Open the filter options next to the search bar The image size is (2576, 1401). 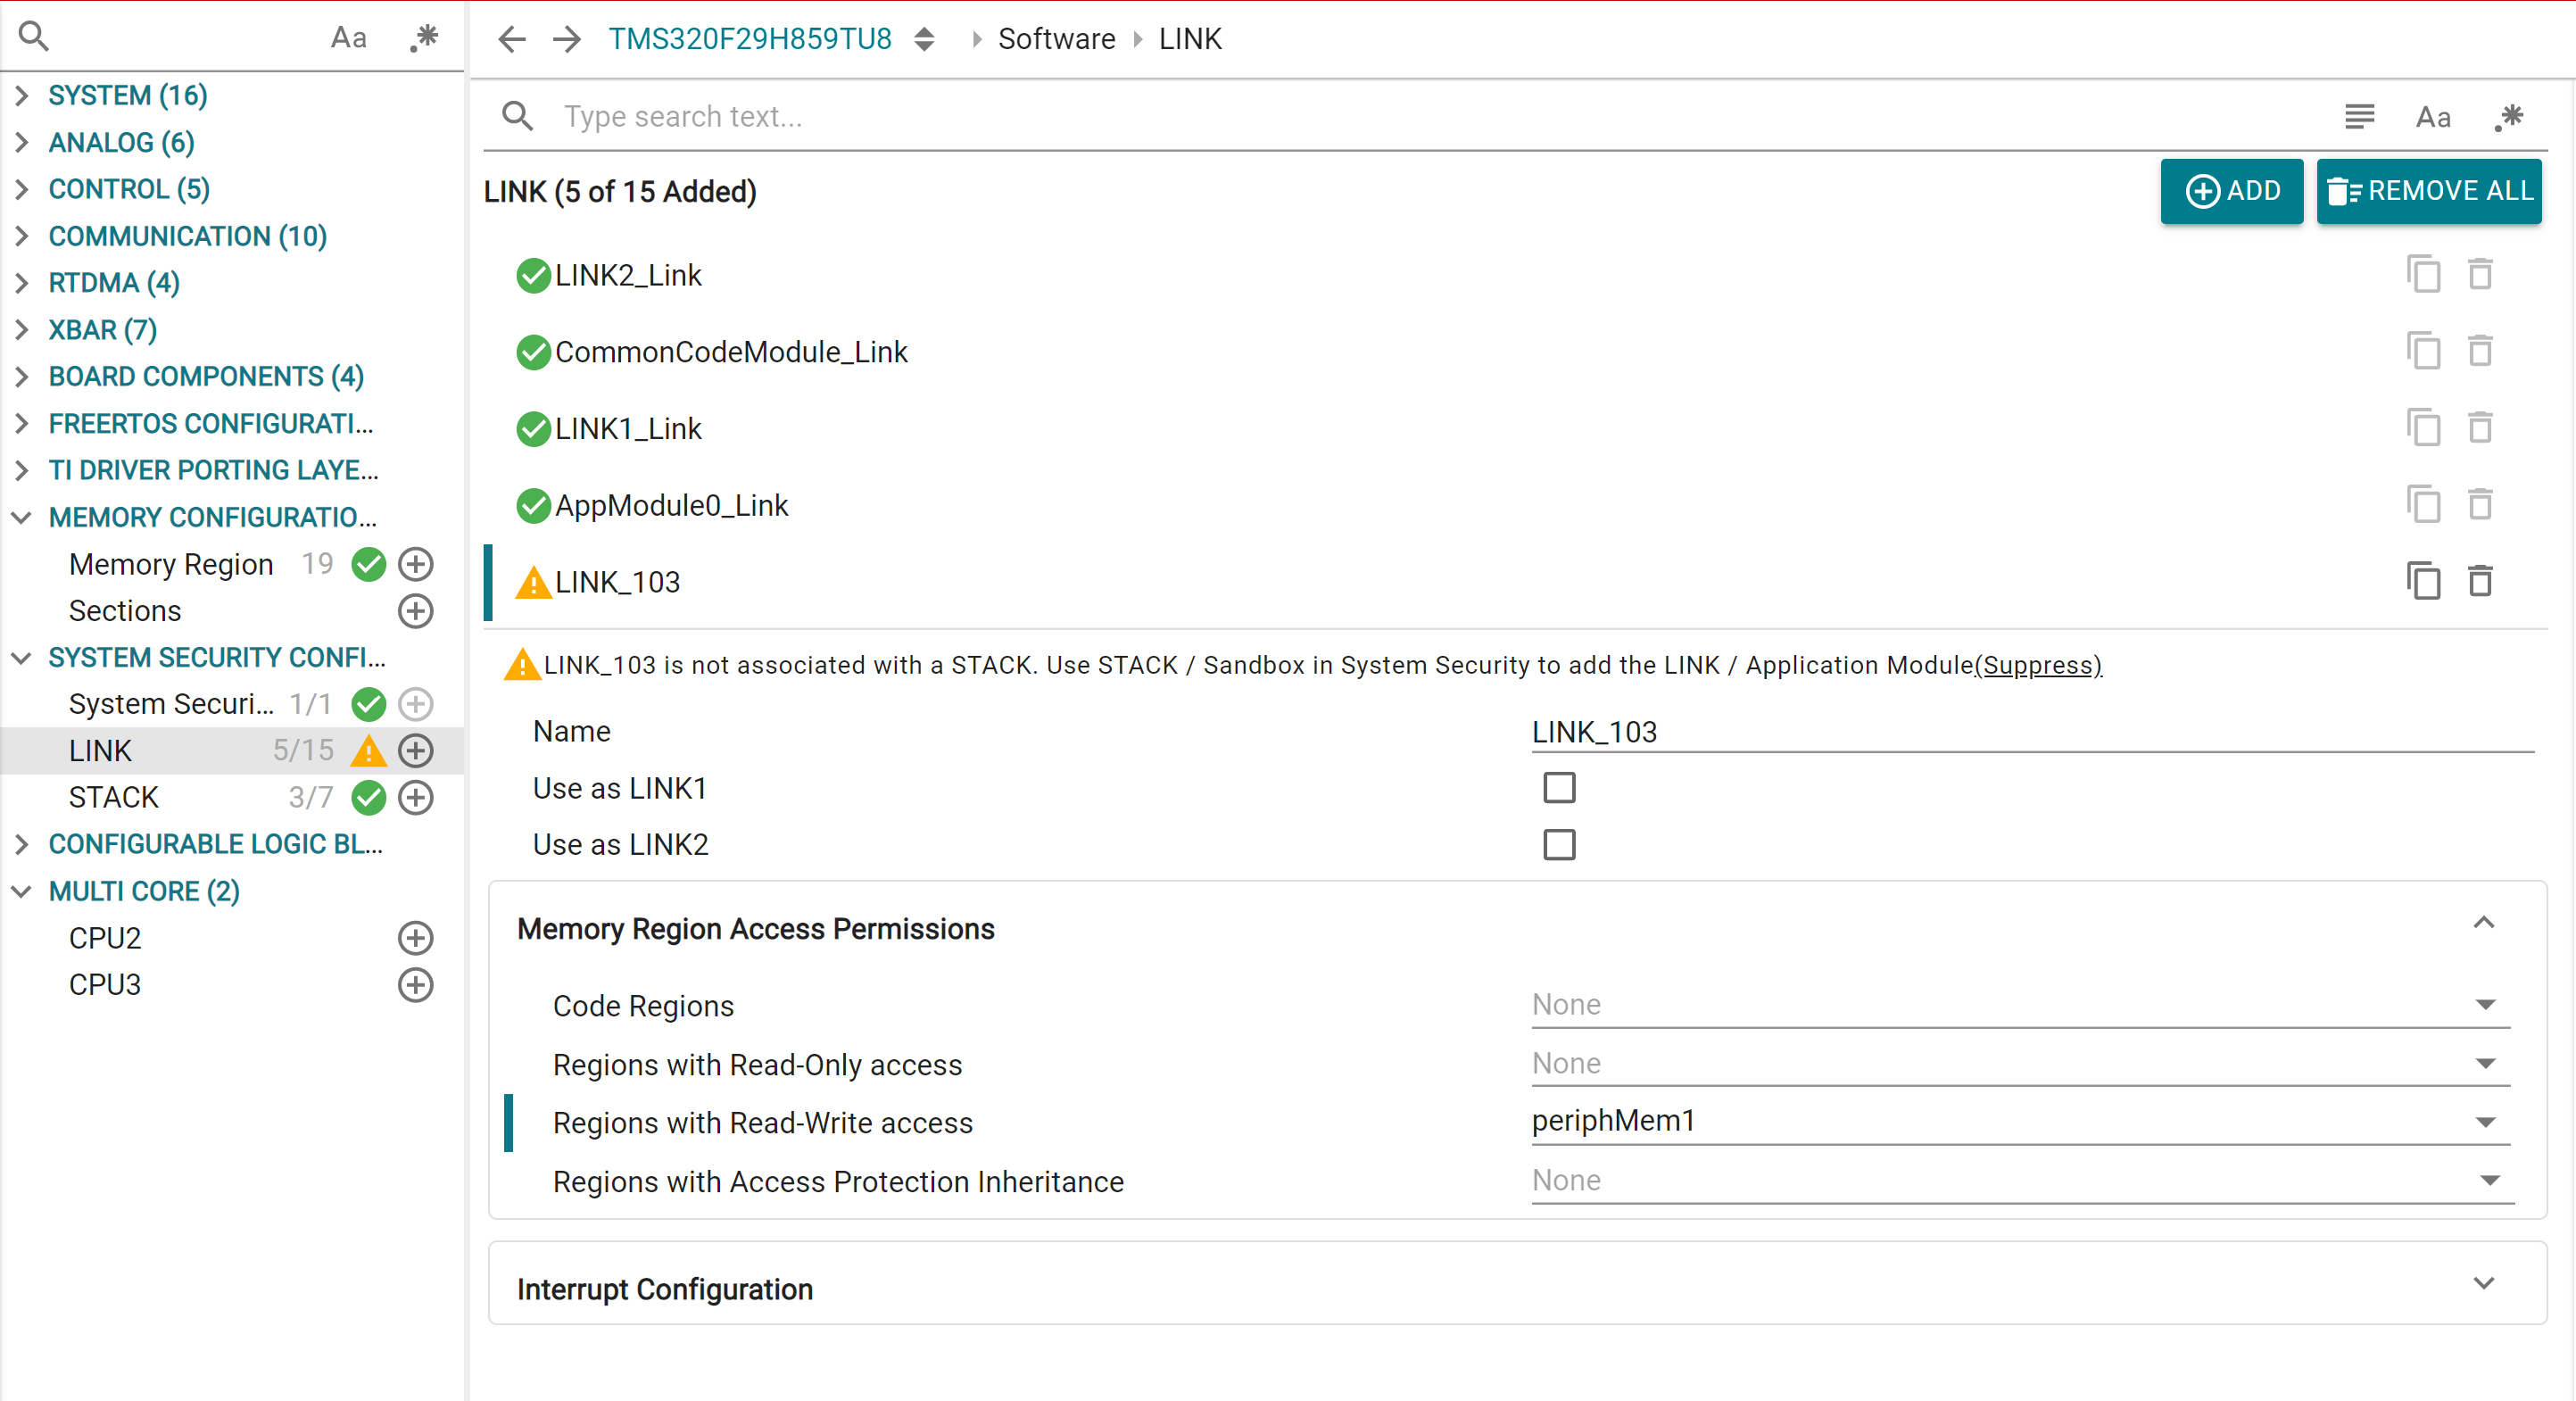pyautogui.click(x=2359, y=117)
